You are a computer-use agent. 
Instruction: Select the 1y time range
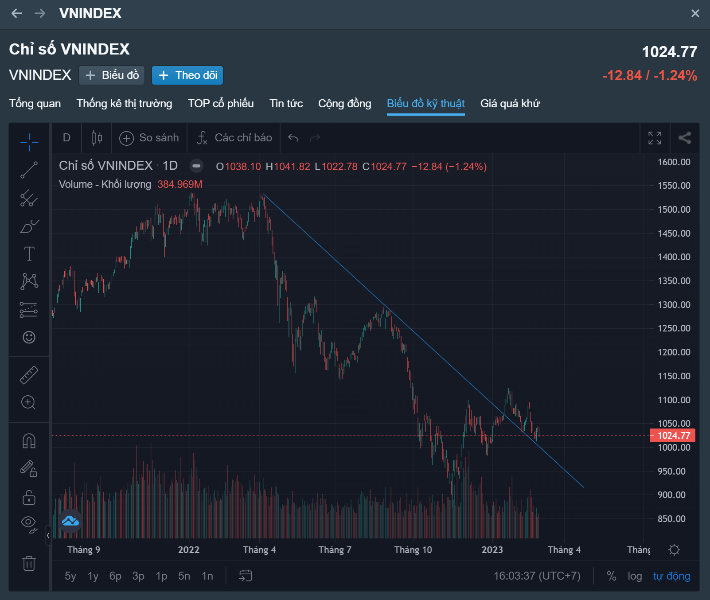point(93,576)
